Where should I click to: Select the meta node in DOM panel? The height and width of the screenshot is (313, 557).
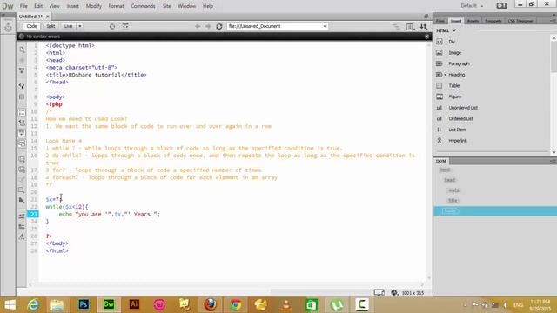[453, 190]
